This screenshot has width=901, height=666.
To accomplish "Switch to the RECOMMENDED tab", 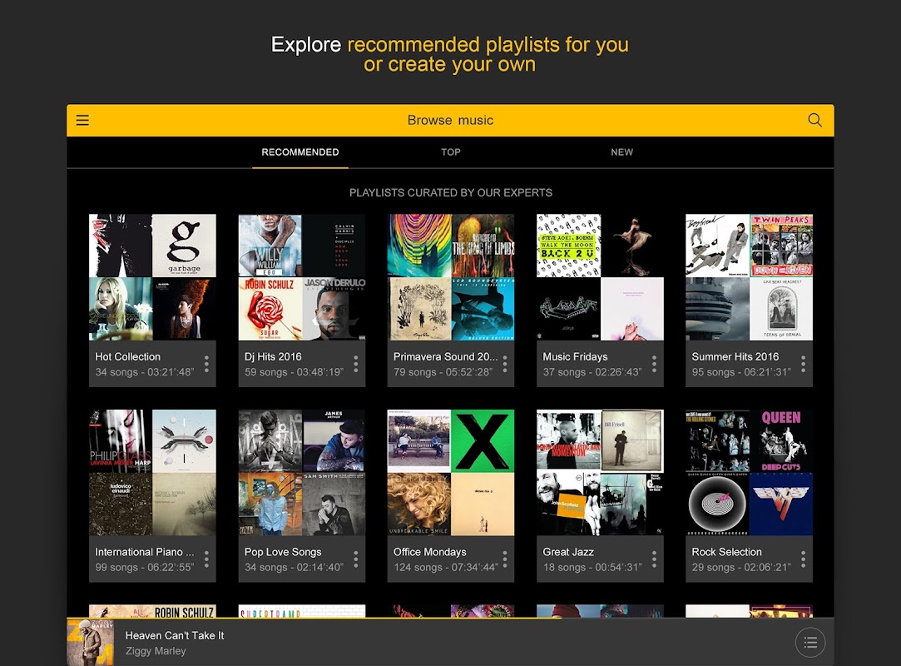I will click(300, 152).
